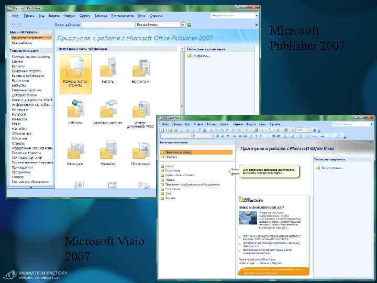Expand the font size dropdown in Visio

point(212,136)
